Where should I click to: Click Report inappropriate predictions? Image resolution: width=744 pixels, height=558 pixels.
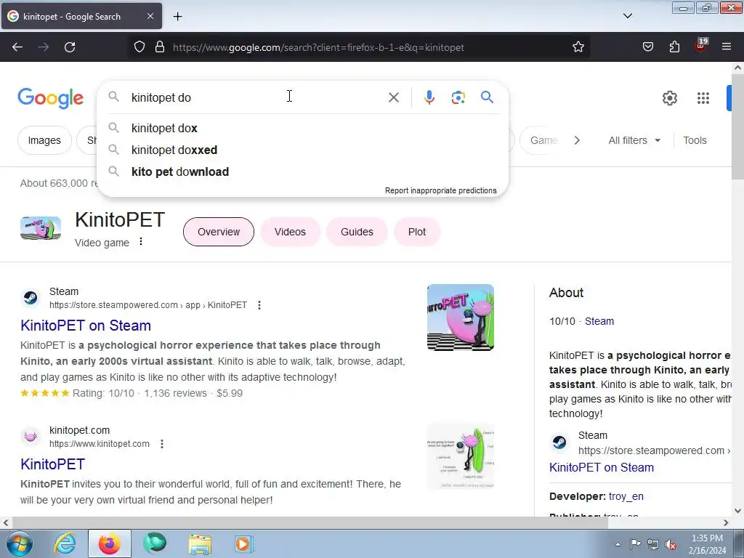441,191
